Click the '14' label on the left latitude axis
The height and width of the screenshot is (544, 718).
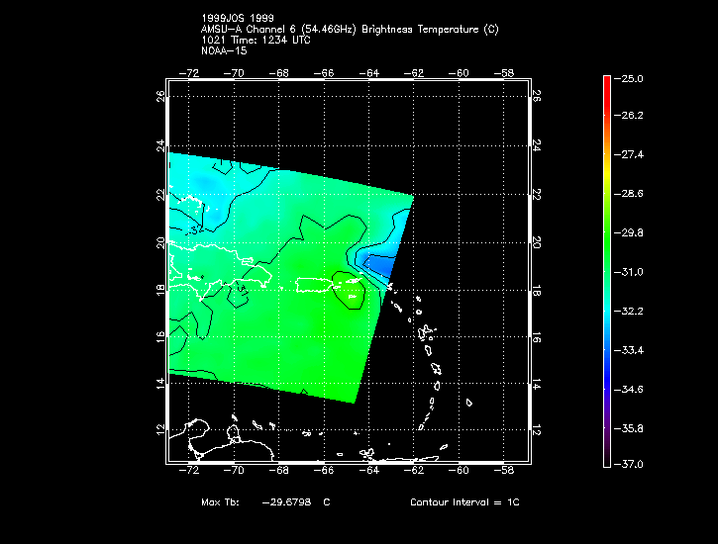click(160, 384)
